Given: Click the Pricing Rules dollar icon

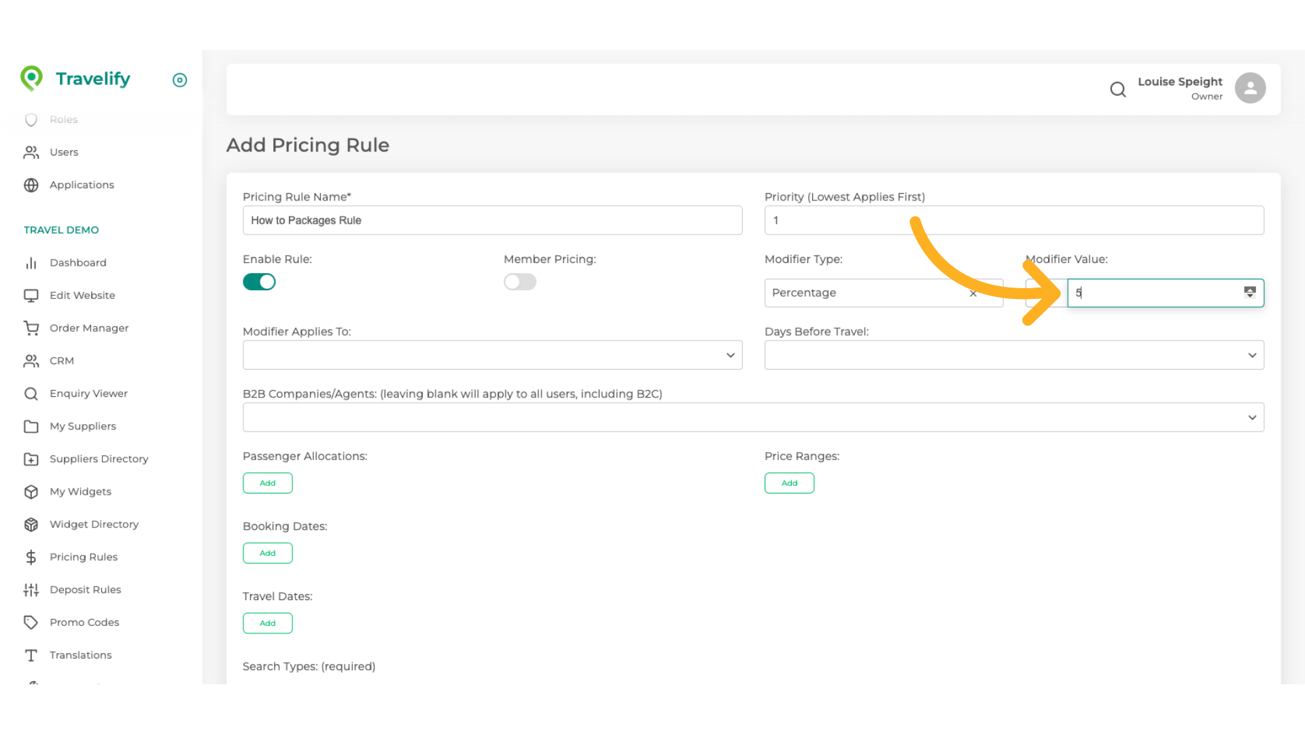Looking at the screenshot, I should (31, 557).
